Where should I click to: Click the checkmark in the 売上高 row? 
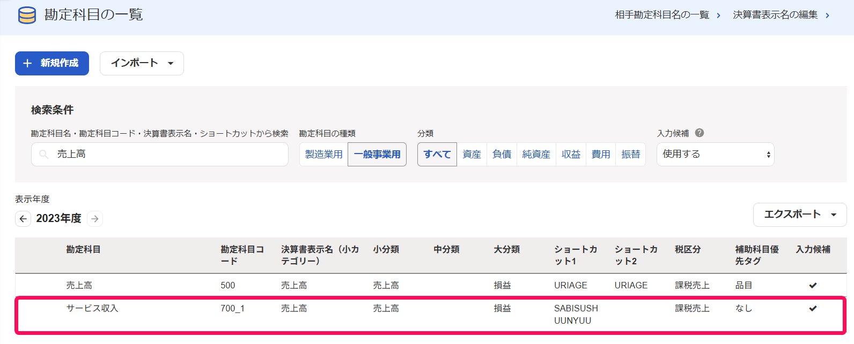point(813,285)
